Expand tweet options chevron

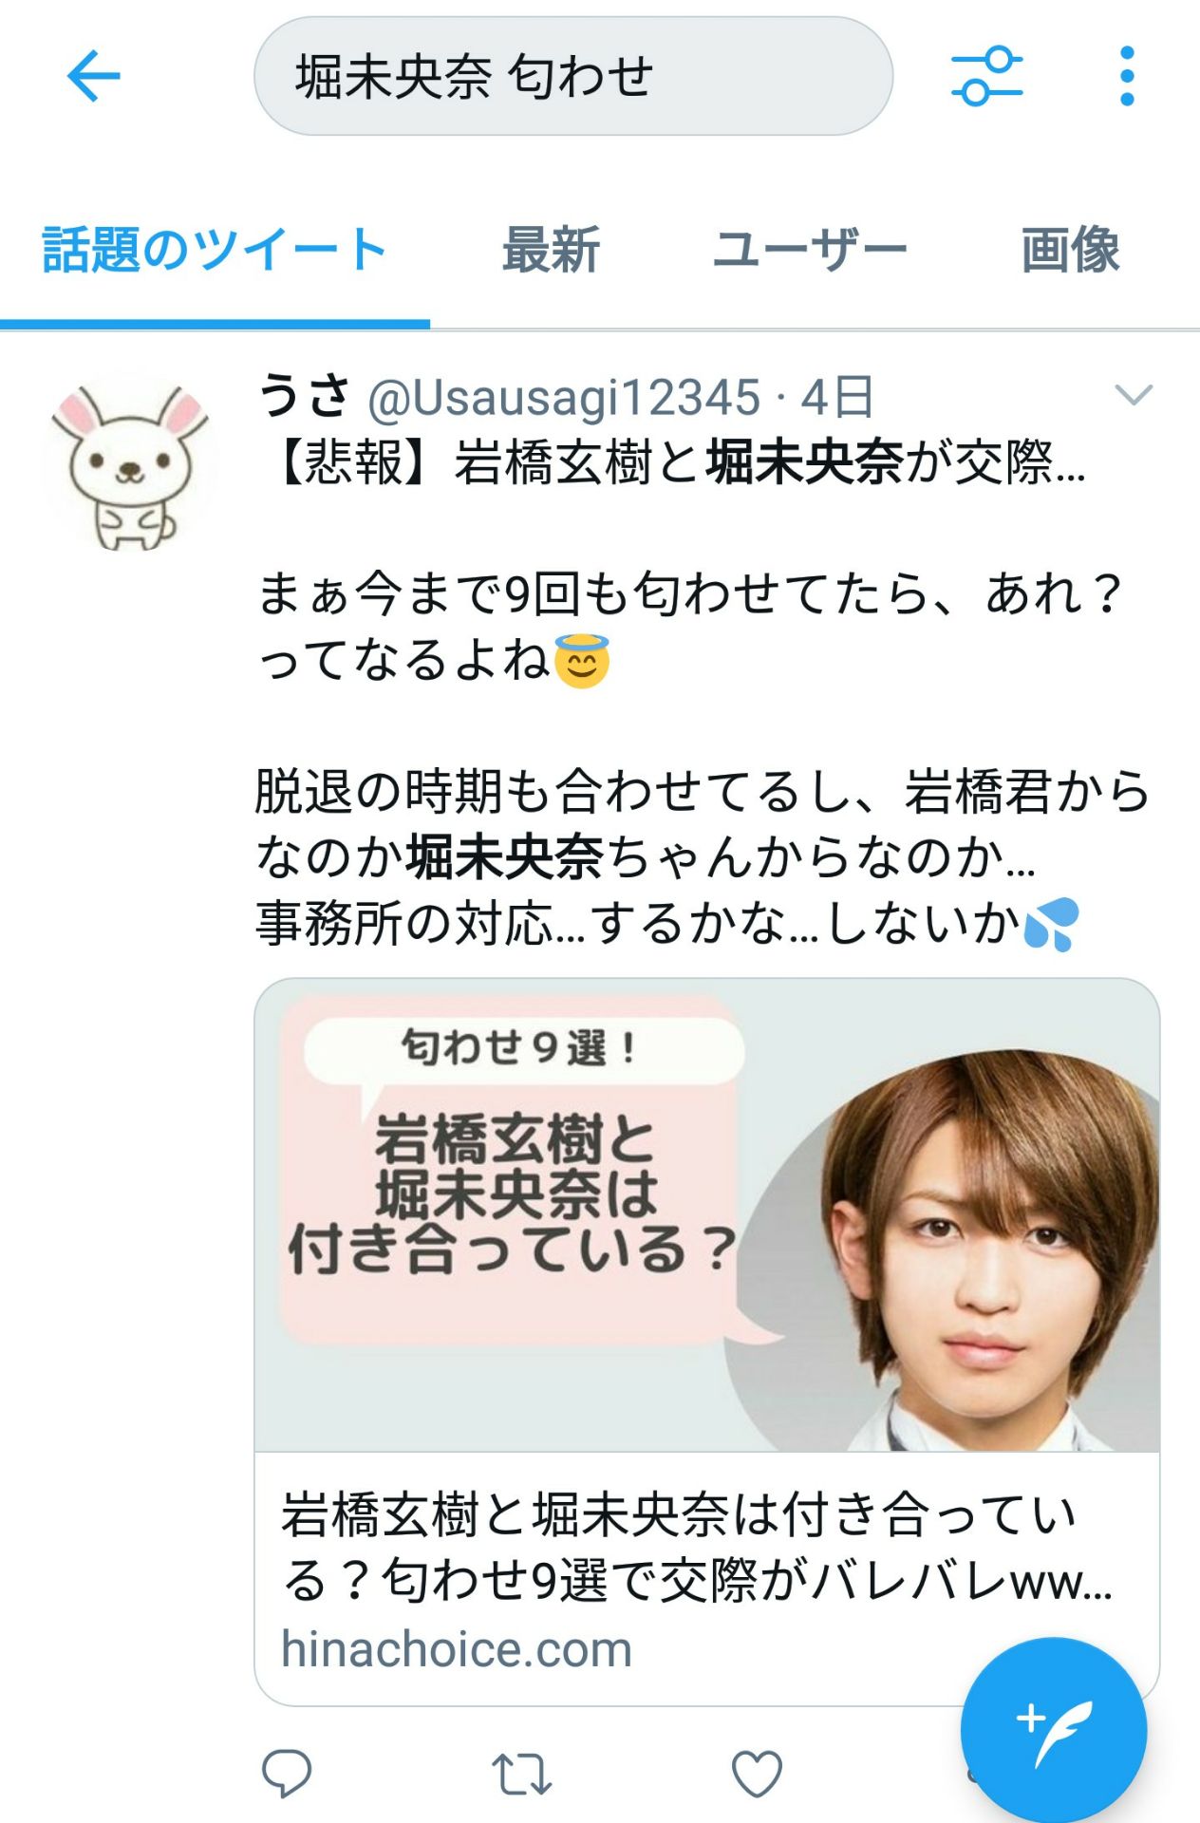tap(1133, 394)
